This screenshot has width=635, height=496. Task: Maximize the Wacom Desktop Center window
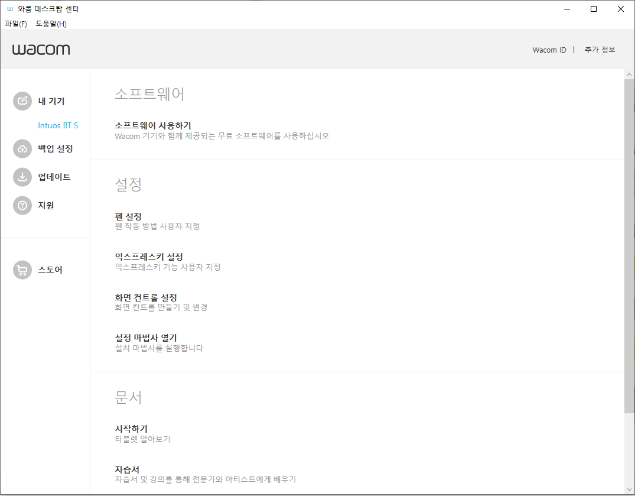click(x=594, y=9)
